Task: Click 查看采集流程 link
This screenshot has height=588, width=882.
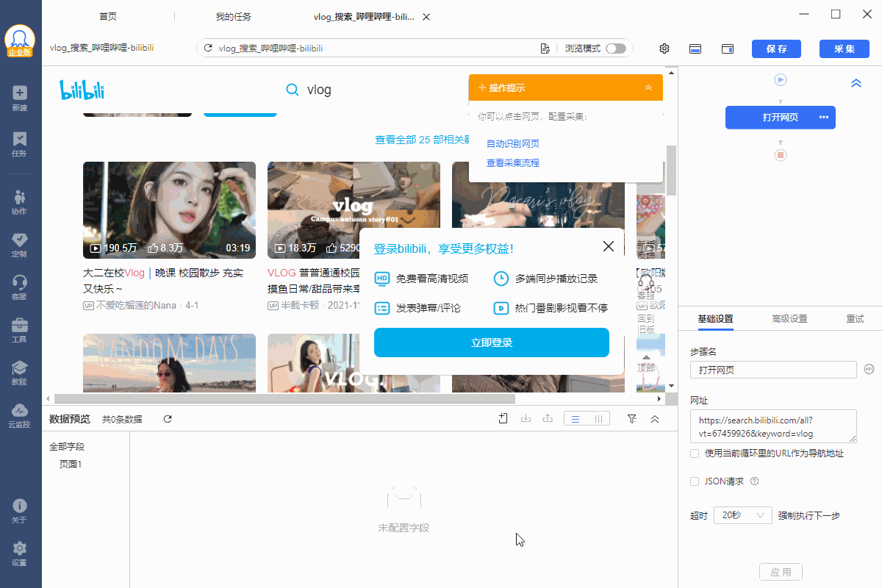Action: pyautogui.click(x=513, y=162)
